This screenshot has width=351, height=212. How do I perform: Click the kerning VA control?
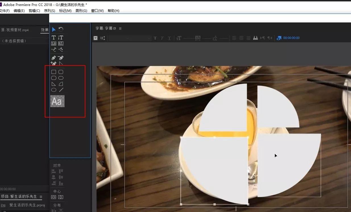tap(198, 38)
